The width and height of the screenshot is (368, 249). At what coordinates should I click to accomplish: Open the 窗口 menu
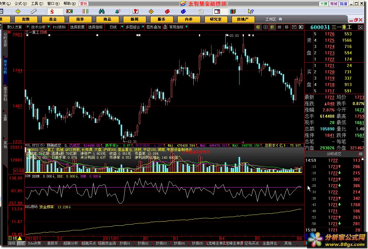coord(53,4)
